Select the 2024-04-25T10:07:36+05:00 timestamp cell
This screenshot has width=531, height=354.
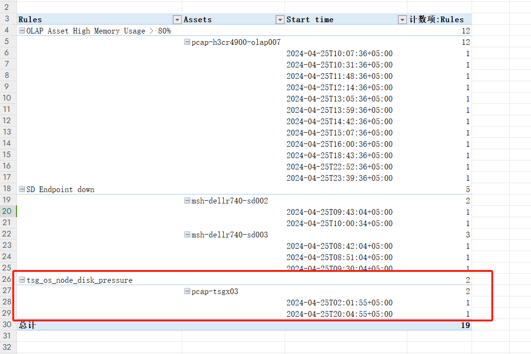pyautogui.click(x=339, y=54)
